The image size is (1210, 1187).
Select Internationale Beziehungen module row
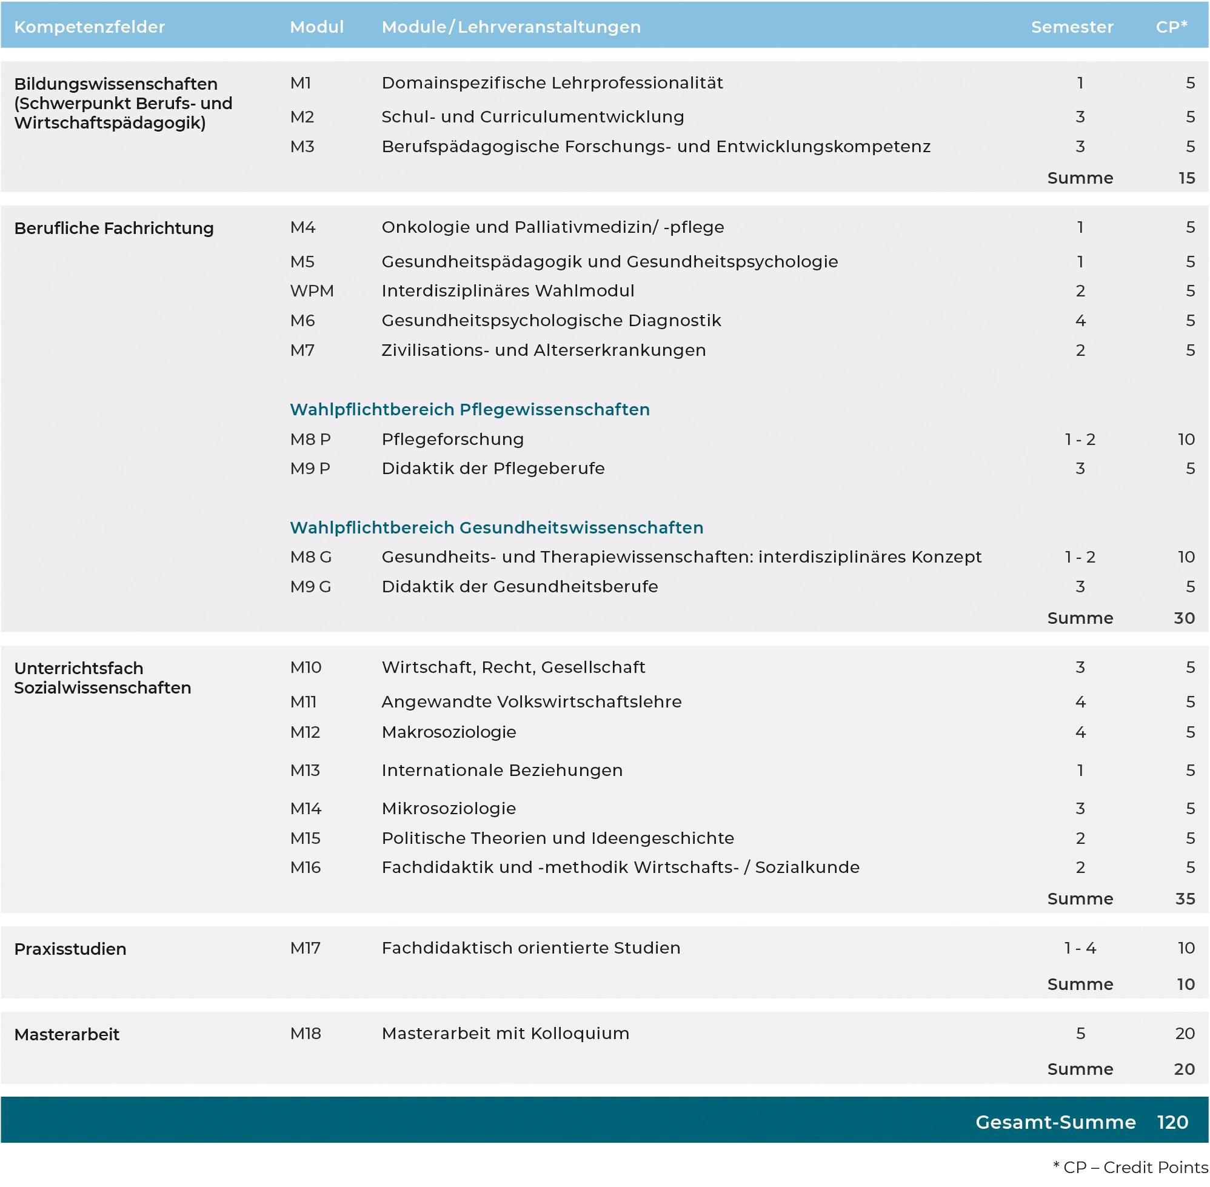501,771
